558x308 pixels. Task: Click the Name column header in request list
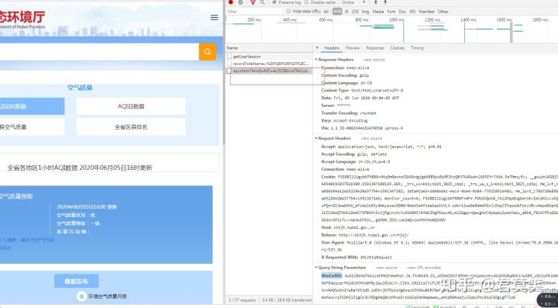(x=269, y=48)
